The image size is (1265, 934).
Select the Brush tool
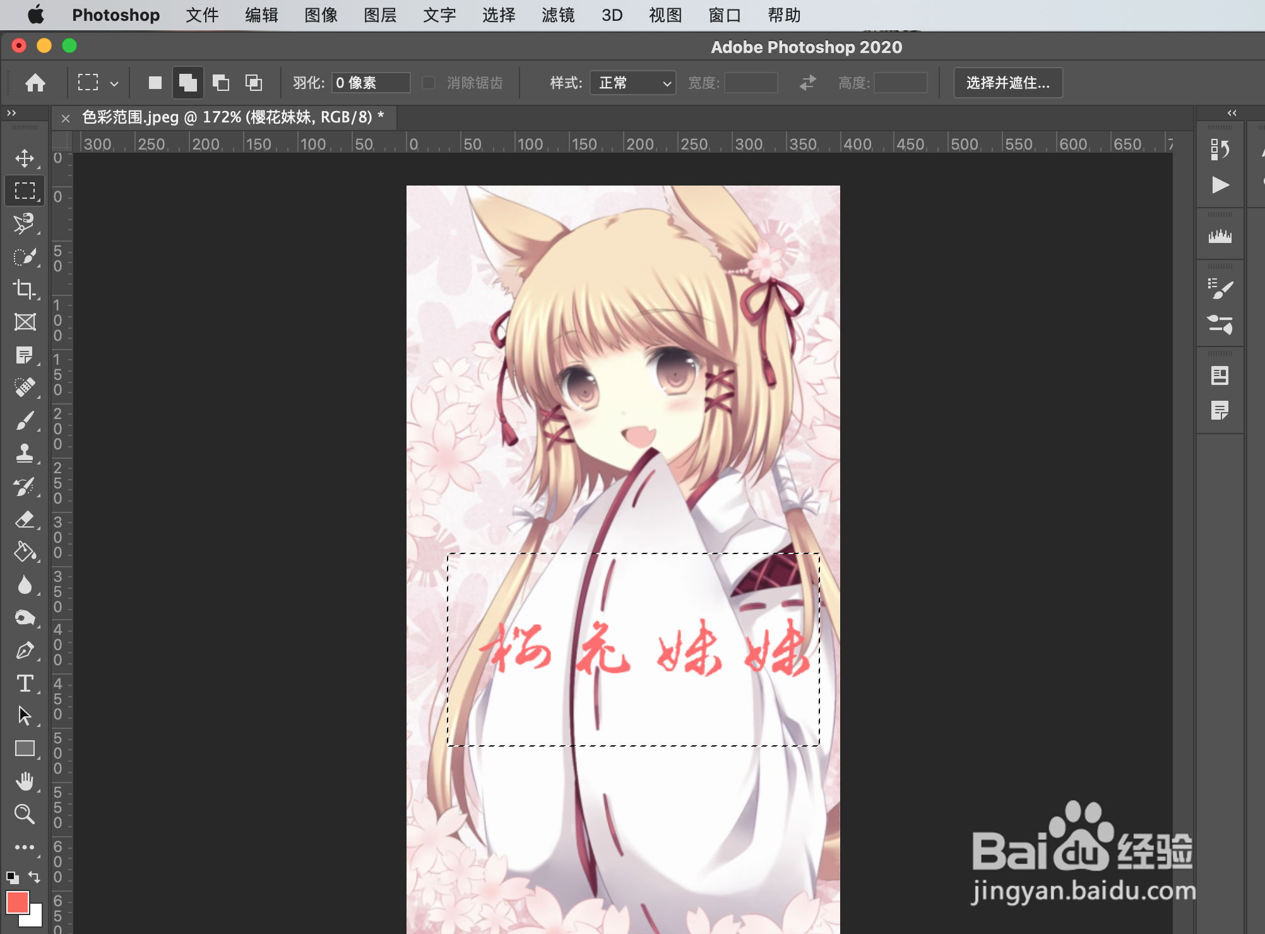coord(25,420)
